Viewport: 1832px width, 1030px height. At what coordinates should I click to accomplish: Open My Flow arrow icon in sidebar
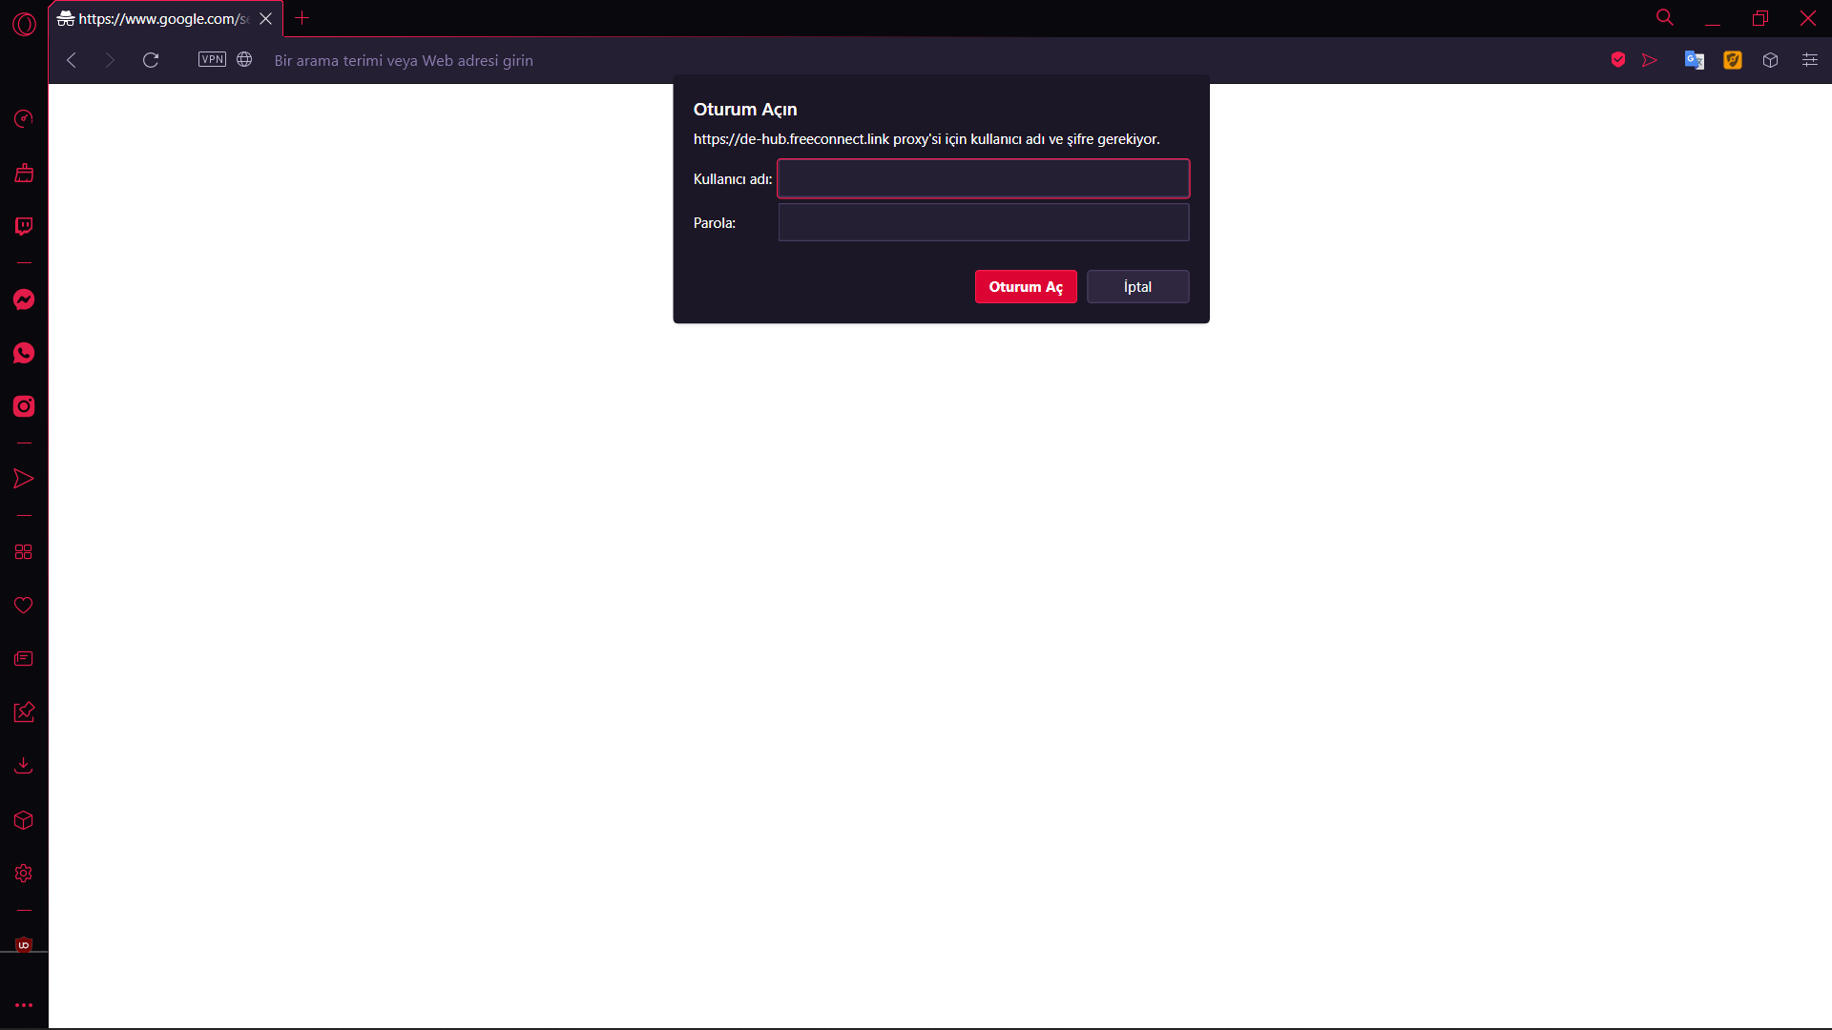24,479
